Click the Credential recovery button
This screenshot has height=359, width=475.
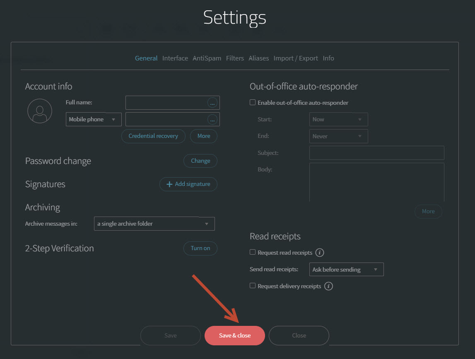point(153,136)
